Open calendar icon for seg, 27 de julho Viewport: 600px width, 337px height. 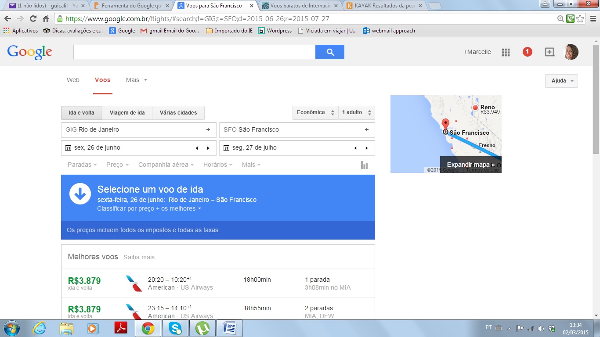(226, 148)
